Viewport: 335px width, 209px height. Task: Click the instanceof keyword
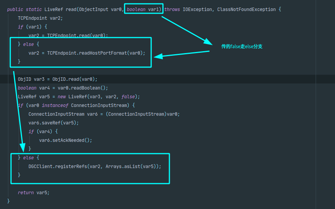click(55, 105)
